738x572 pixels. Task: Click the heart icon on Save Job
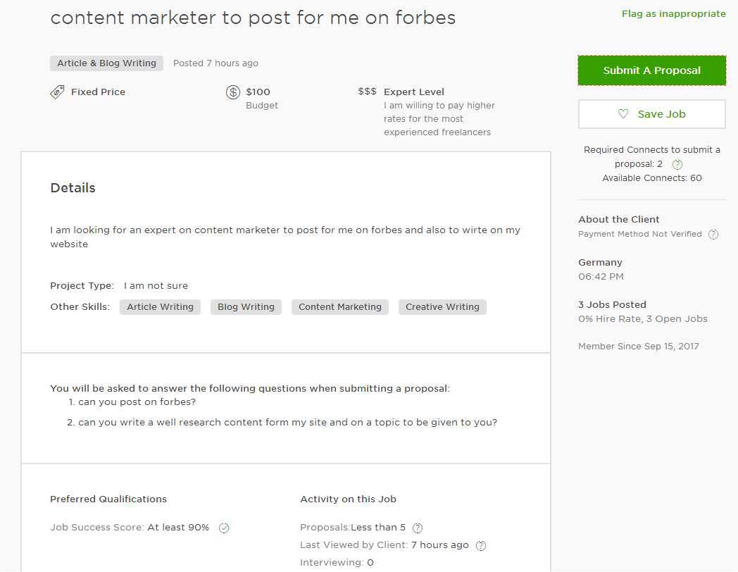pyautogui.click(x=623, y=114)
